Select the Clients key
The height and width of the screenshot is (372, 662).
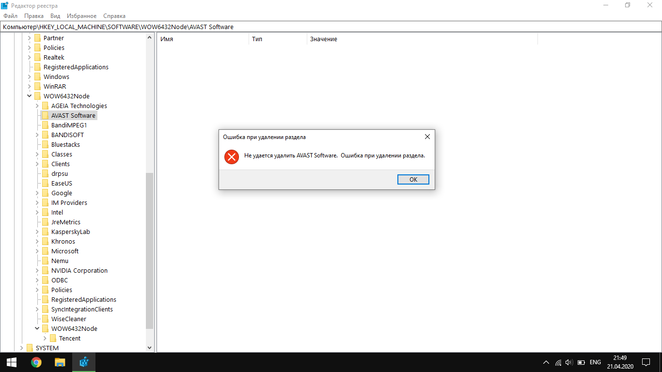61,164
